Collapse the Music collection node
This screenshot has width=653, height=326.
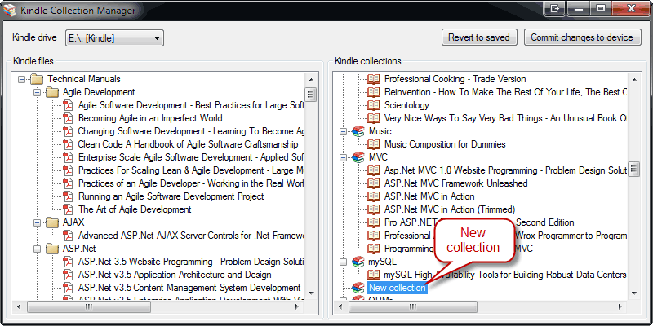click(343, 131)
